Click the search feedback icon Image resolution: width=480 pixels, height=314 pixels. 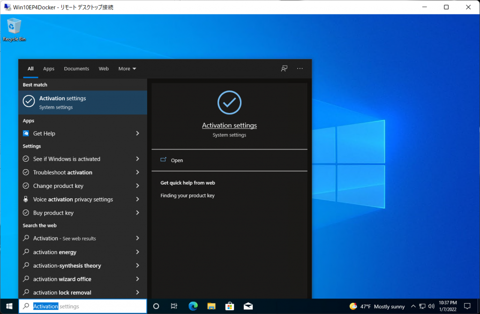point(284,68)
